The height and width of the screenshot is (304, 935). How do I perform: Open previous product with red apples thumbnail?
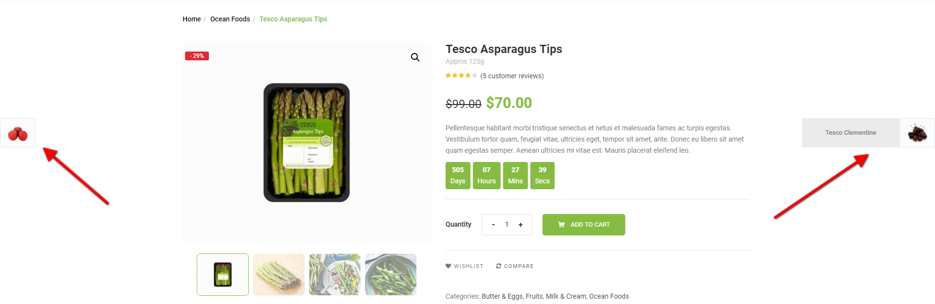[x=18, y=133]
